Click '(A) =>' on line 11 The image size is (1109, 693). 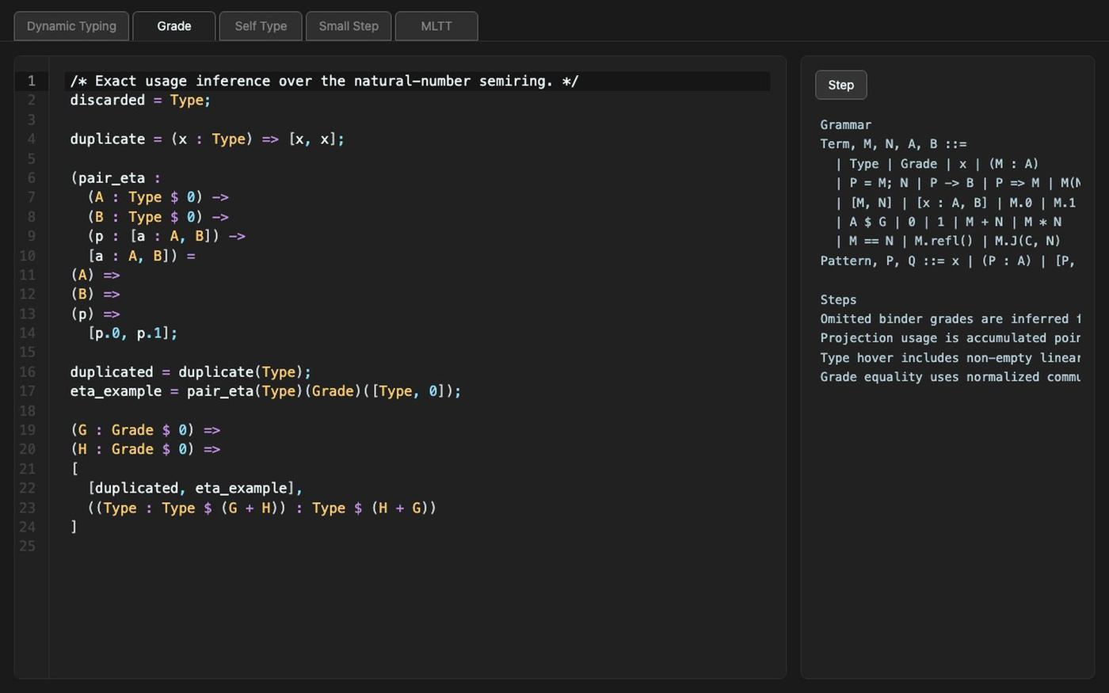95,275
